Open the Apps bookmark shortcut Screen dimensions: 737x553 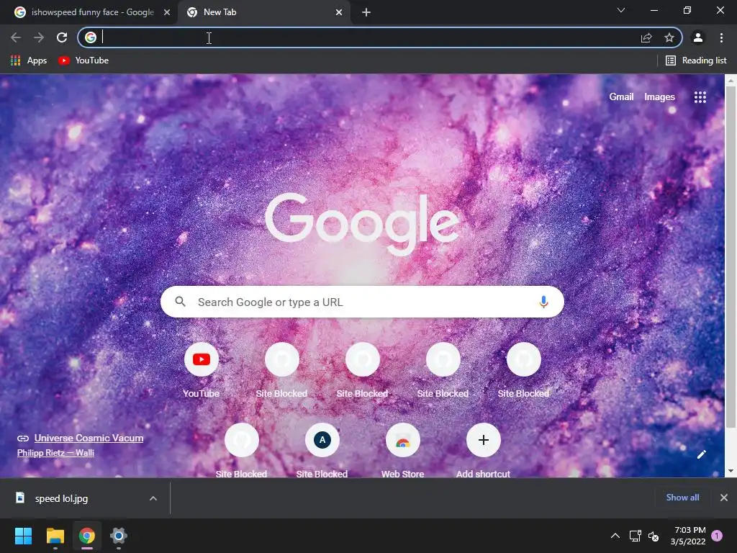click(29, 60)
